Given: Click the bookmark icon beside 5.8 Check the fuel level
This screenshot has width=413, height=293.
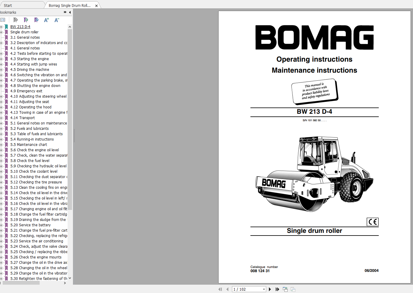Looking at the screenshot, I should tap(6, 161).
